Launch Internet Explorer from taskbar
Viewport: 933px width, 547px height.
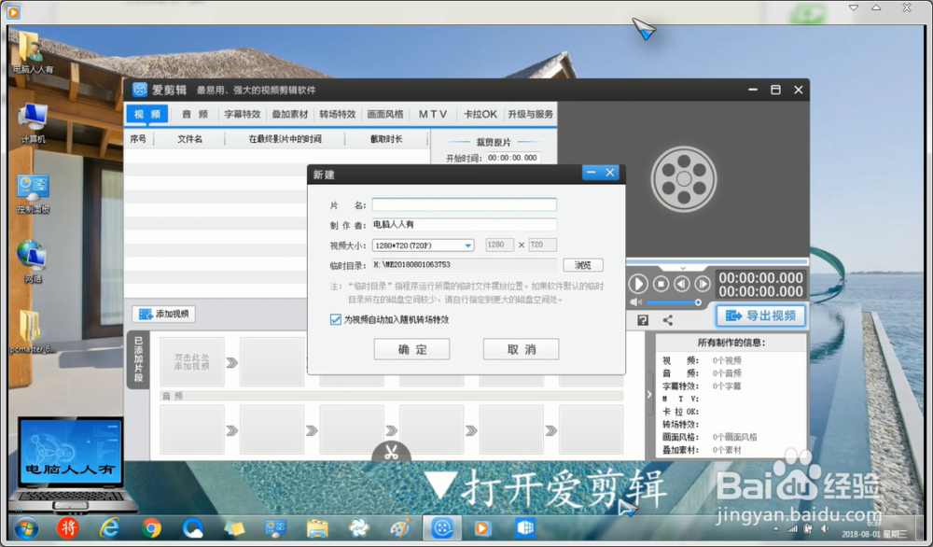[109, 528]
